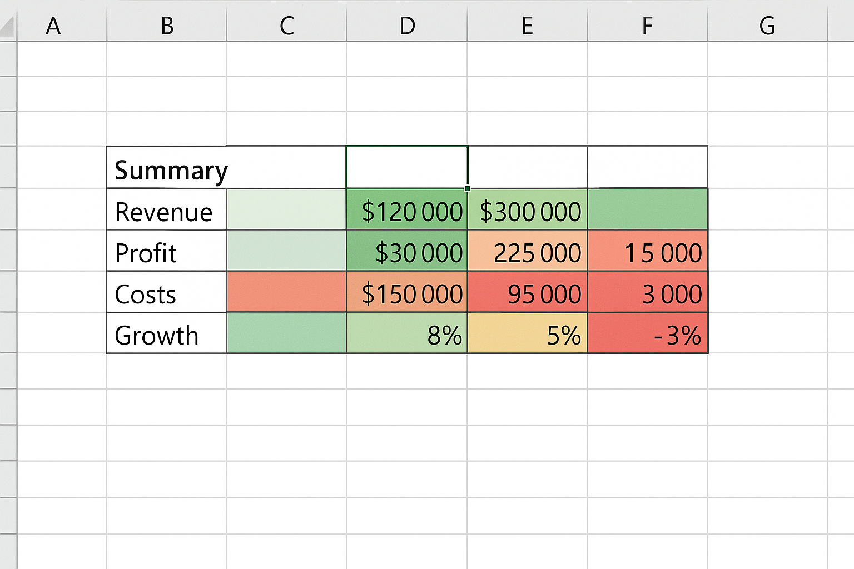Click the $150 000 costs cell
The height and width of the screenshot is (569, 854).
click(407, 292)
